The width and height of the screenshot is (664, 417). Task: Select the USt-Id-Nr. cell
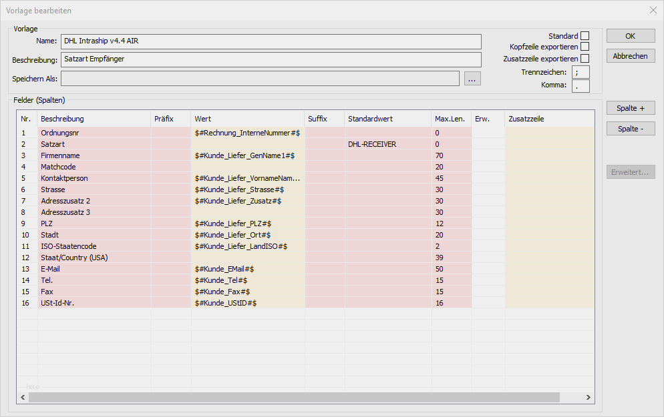(94, 303)
